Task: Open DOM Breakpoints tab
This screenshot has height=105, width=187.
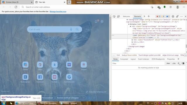Action: [158, 59]
